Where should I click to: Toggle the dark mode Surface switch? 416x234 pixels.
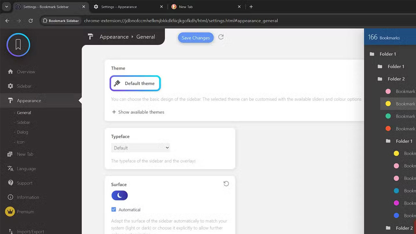120,195
